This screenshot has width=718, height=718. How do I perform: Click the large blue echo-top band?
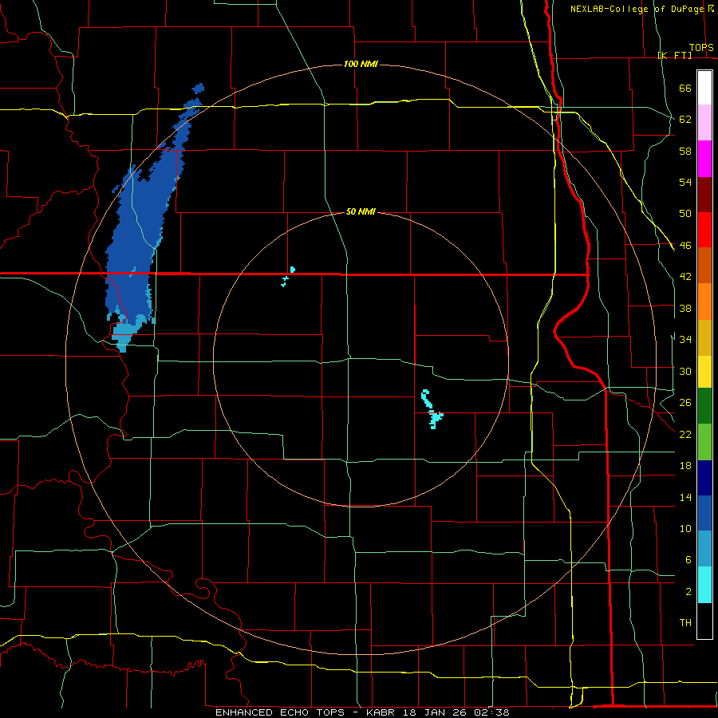point(137,238)
